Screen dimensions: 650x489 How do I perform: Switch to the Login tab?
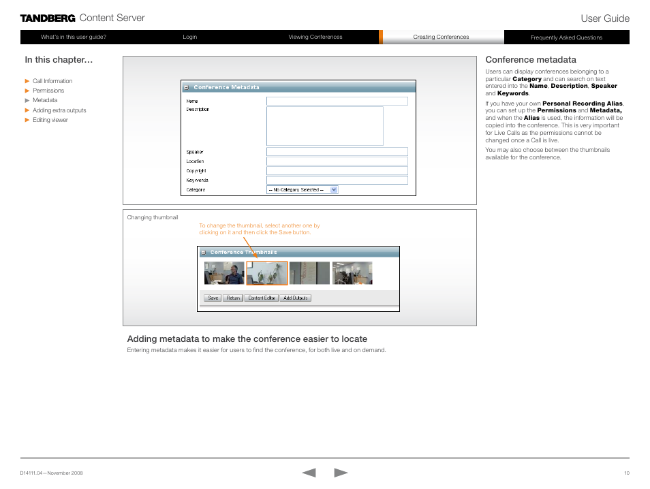[x=190, y=37]
